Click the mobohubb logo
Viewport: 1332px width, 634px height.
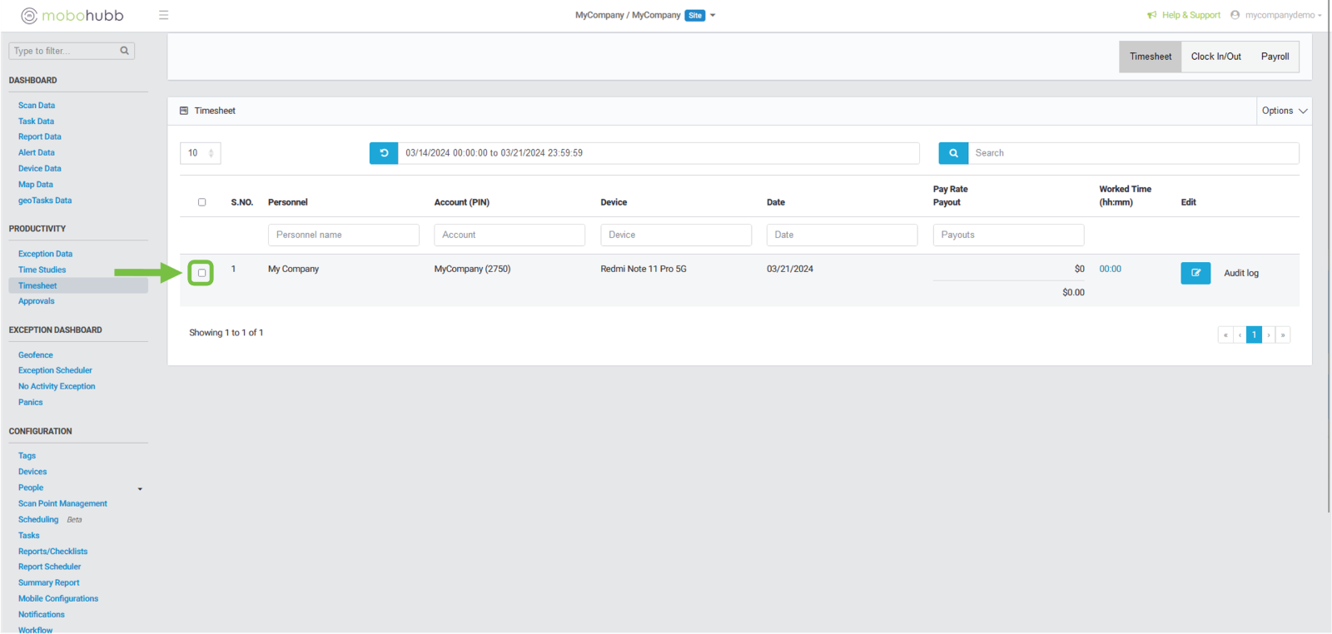72,15
